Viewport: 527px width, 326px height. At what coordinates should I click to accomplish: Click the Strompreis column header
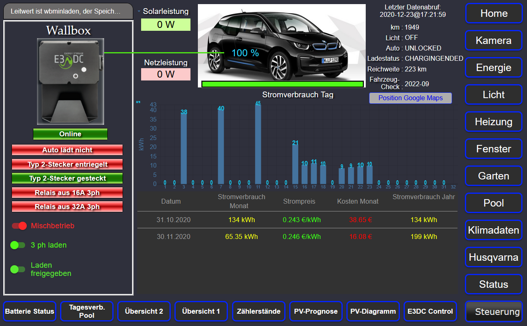click(x=299, y=201)
